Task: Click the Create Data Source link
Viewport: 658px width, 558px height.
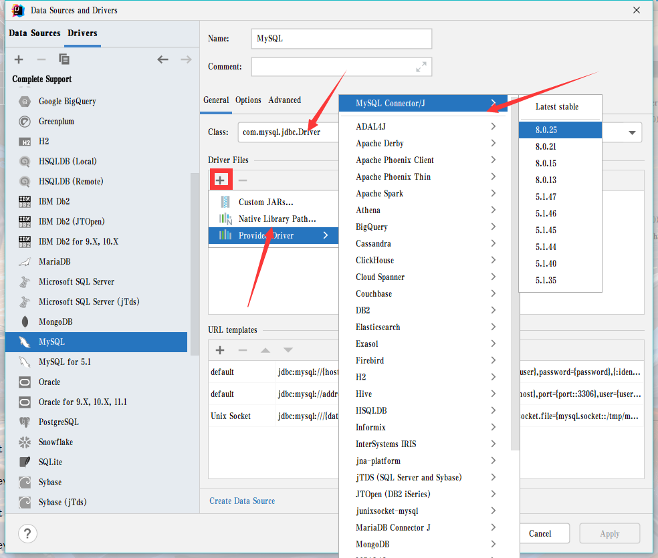Action: (x=242, y=501)
